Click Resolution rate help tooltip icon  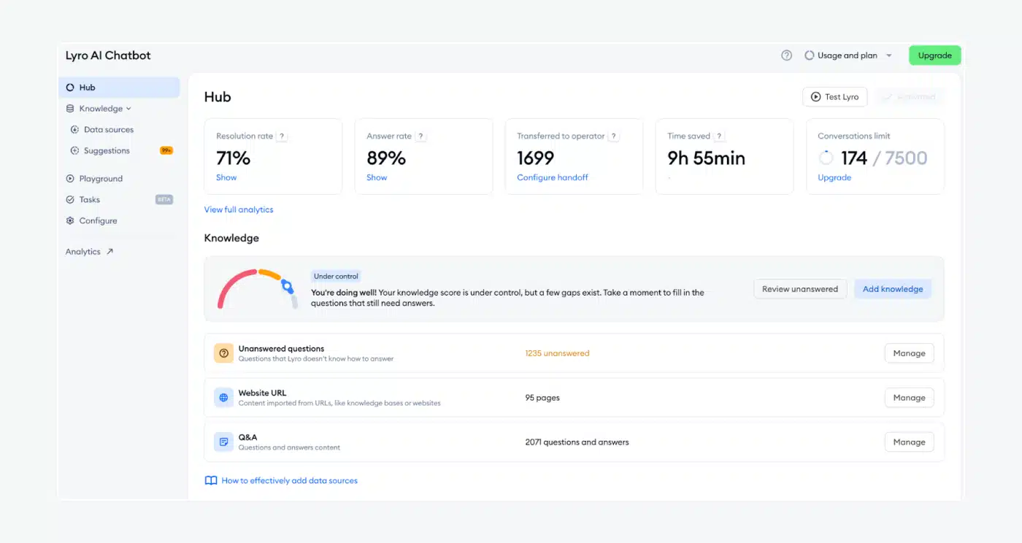point(283,136)
